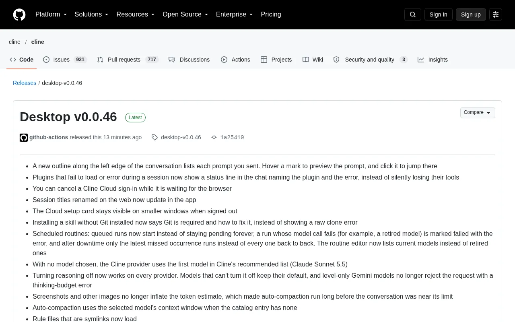Go to the GitHub homepage logo
Viewport: 515px width, 322px height.
[19, 14]
